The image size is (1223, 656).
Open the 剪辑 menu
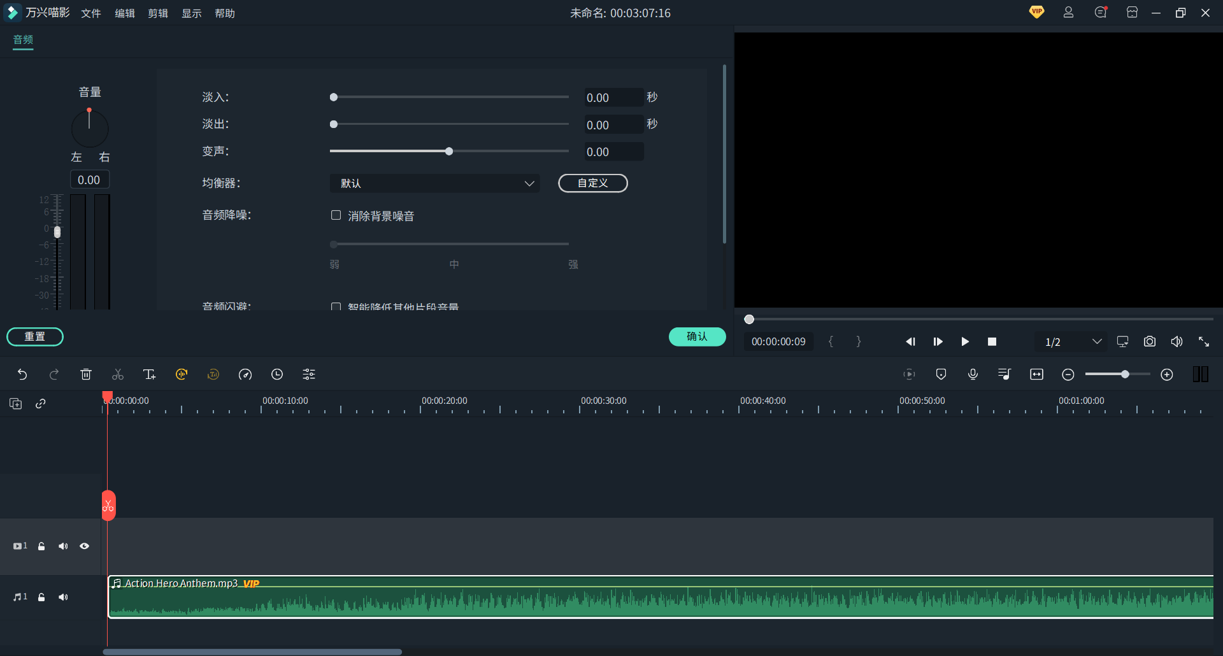tap(158, 13)
